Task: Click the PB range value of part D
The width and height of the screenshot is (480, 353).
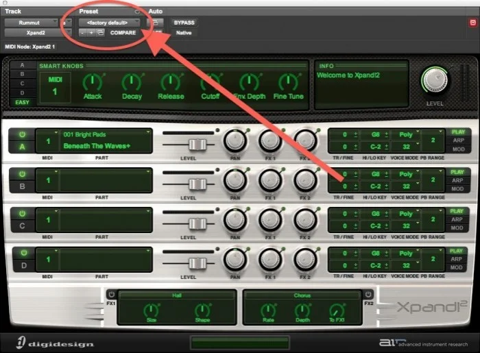Action: [x=433, y=259]
